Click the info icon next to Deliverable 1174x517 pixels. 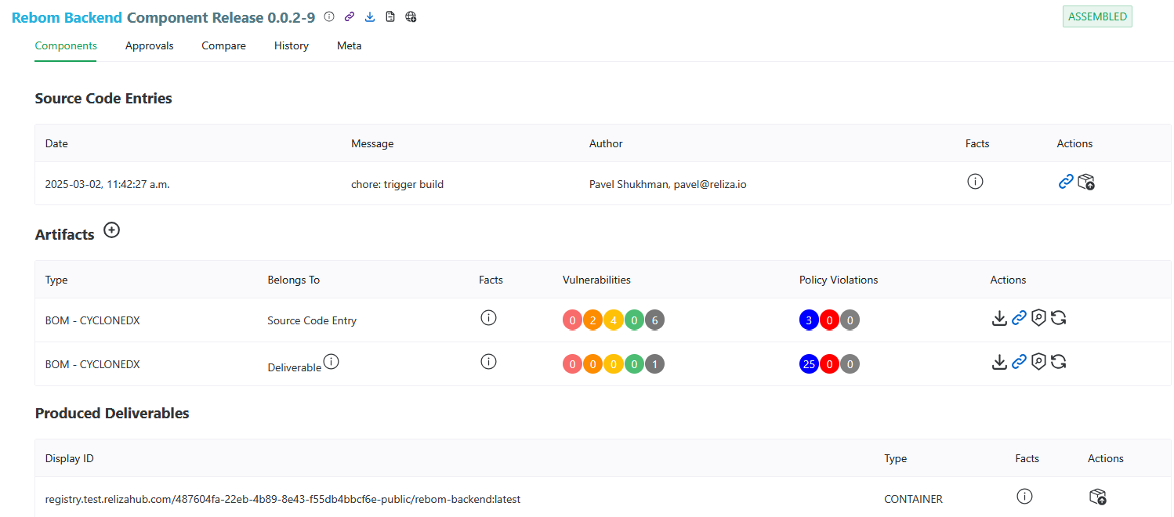point(332,361)
